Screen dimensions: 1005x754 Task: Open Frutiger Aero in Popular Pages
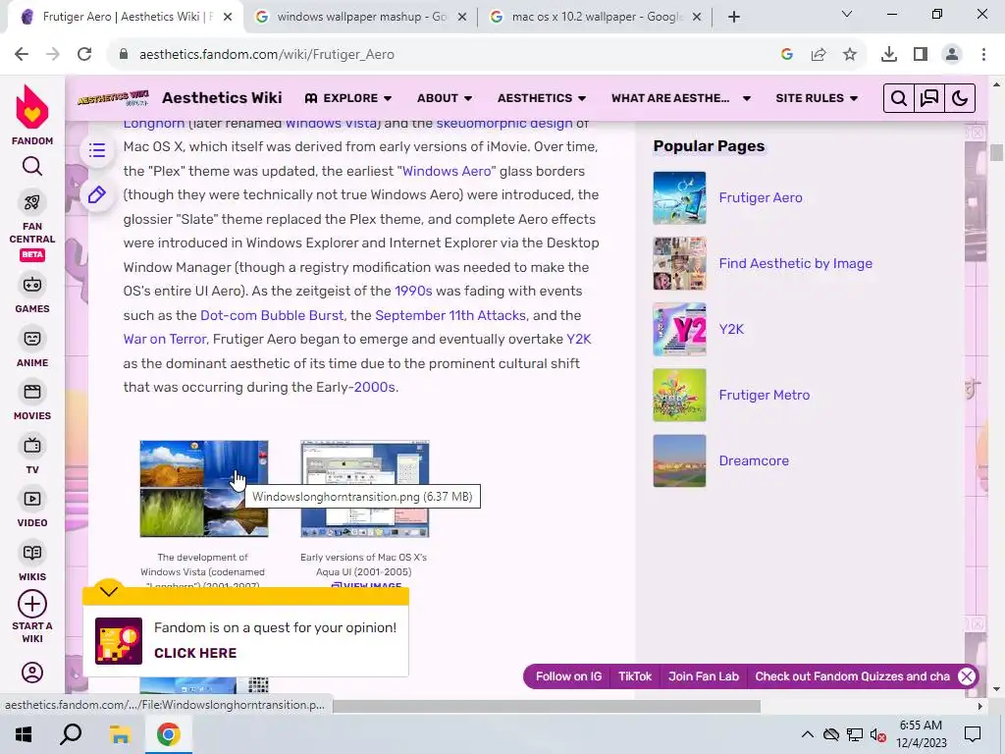point(761,197)
